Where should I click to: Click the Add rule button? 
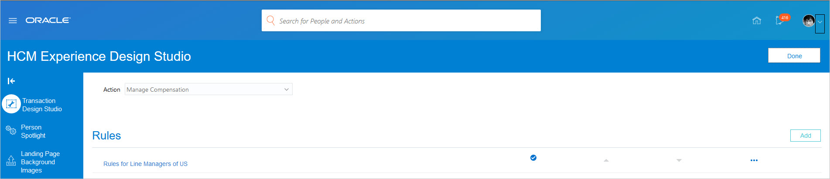(805, 136)
